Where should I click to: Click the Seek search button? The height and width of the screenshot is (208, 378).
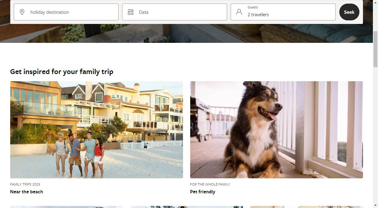click(349, 12)
